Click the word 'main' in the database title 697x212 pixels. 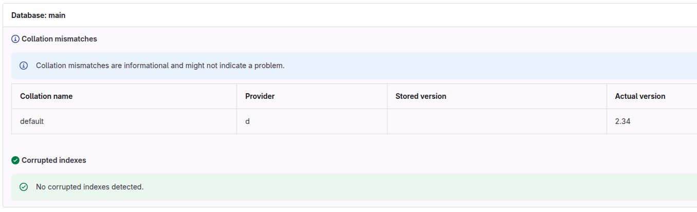point(57,15)
